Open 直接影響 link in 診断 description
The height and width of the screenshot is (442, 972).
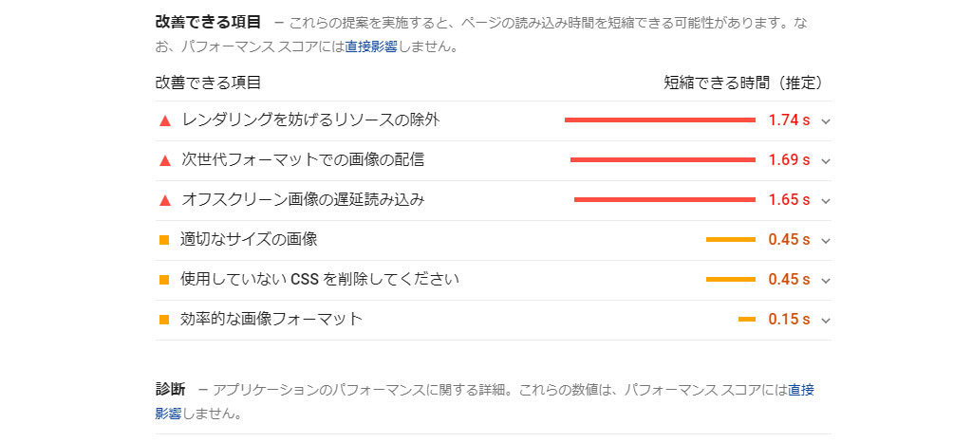pyautogui.click(x=801, y=390)
